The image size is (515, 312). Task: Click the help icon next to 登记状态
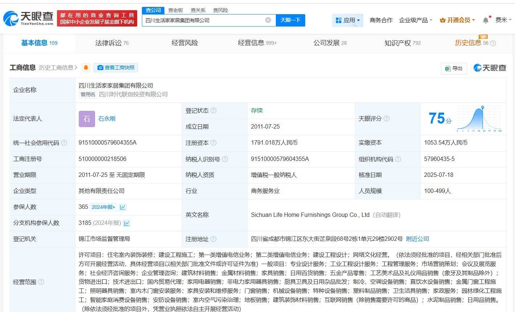pos(213,110)
